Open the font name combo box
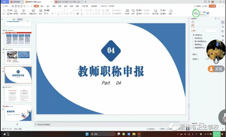Screen dimensions: 226x137 (x=58, y=10)
